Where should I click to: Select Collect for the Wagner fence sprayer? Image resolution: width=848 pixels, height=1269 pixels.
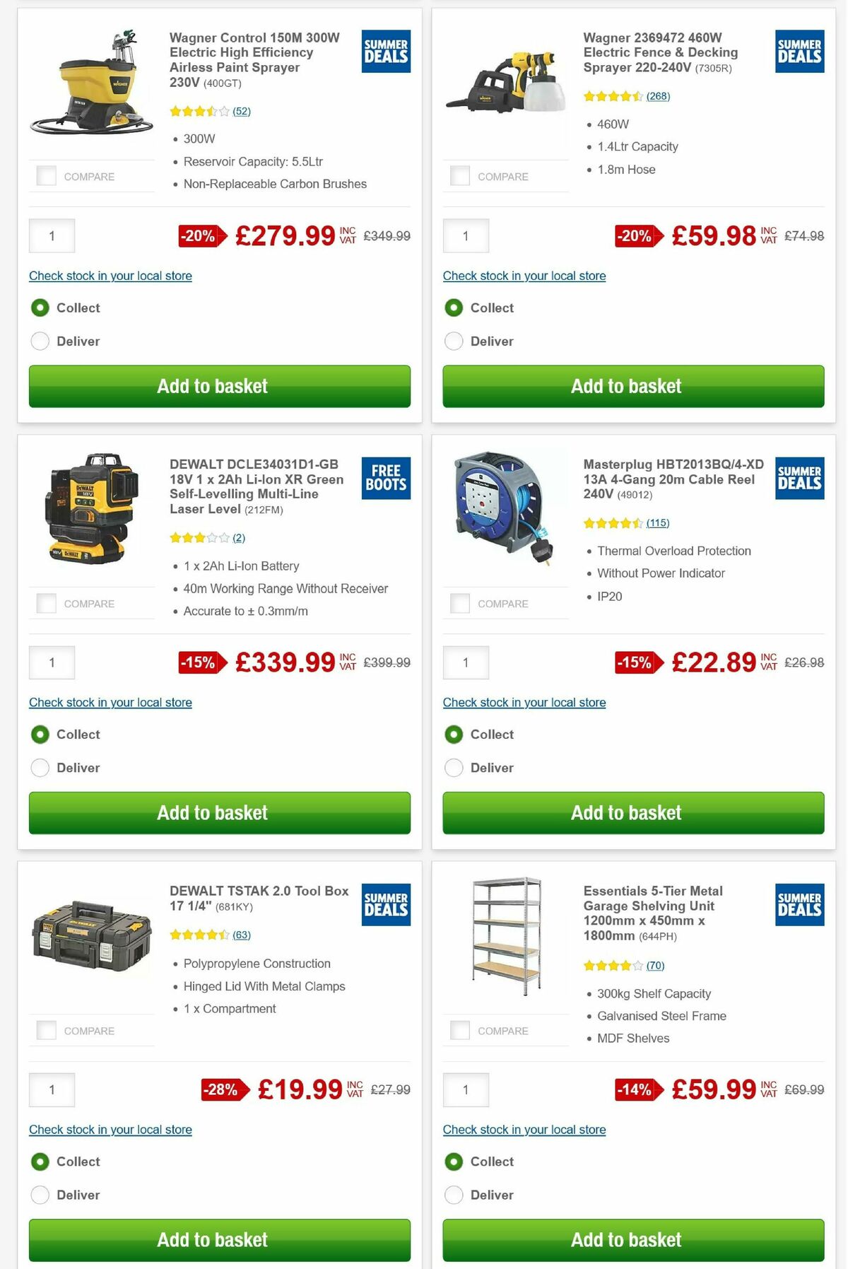tap(453, 308)
